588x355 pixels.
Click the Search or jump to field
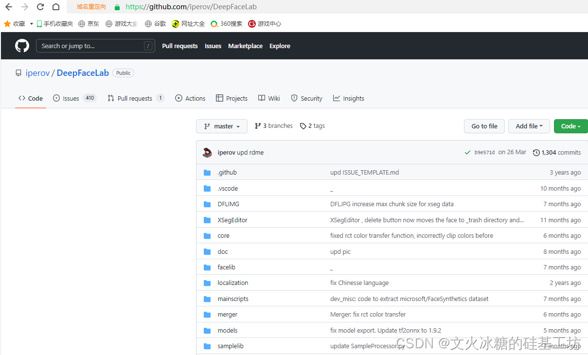95,46
